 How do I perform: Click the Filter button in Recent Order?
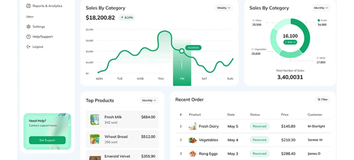click(x=323, y=99)
